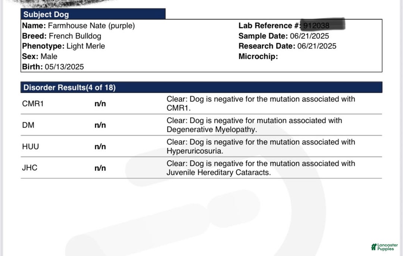Click the birth date 05/13/2025
Screen dimensions: 403x256
tap(64, 67)
